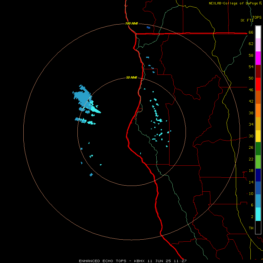Click the legend value 2

252,217
